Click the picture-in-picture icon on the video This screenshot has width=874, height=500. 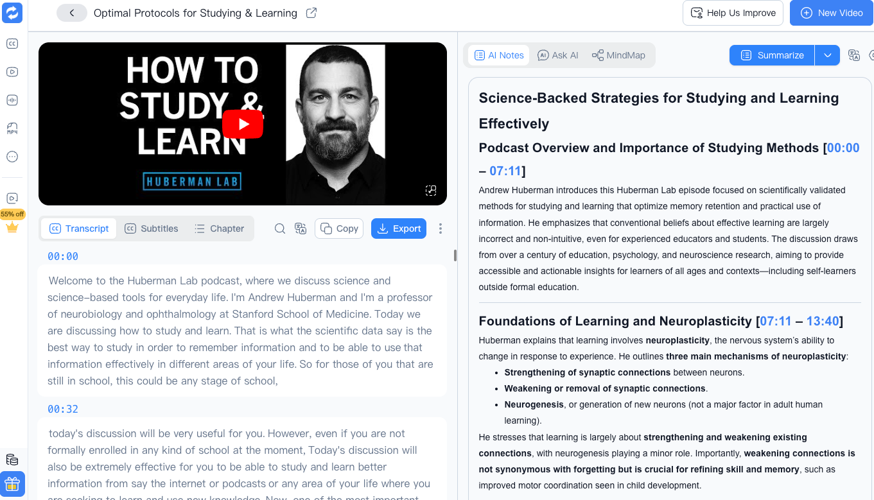coord(431,190)
